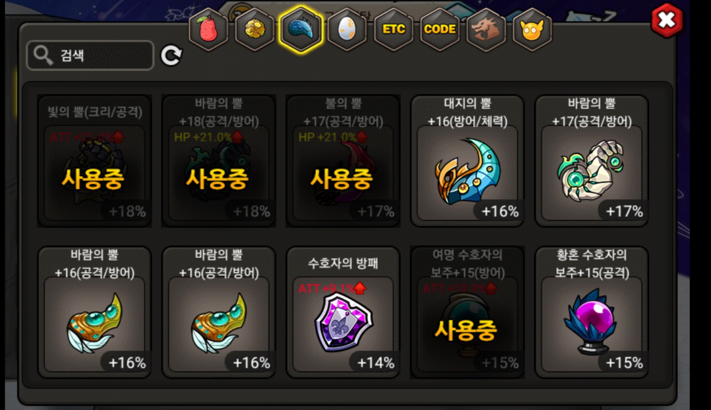Select in-use 바람의 뿔 +18 item

[x=219, y=161]
